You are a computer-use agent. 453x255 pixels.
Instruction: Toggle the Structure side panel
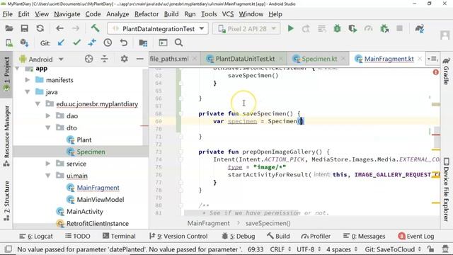coord(6,200)
